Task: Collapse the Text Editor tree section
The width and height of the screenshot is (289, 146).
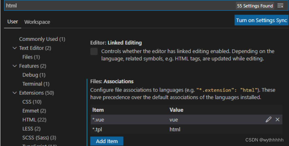Action: [x=15, y=48]
